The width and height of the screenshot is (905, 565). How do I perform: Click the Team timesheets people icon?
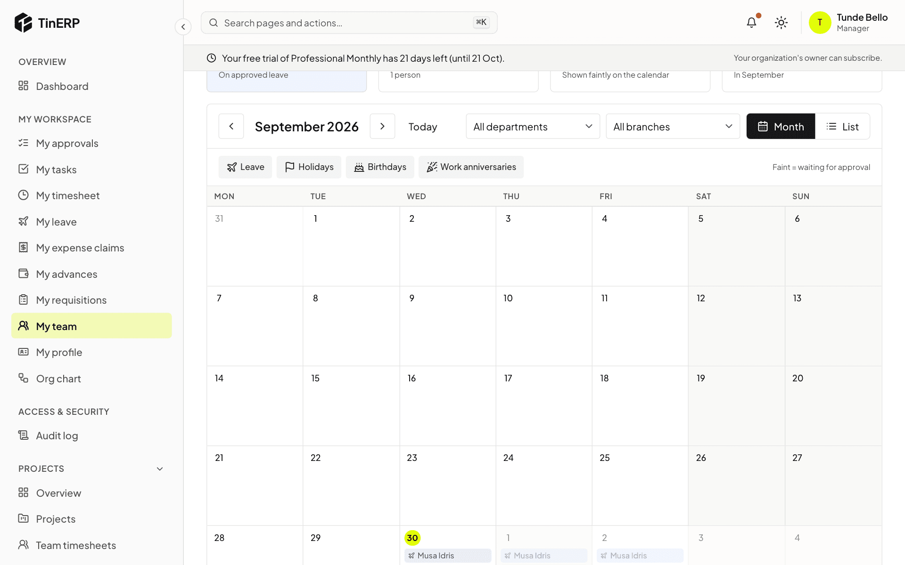click(23, 545)
